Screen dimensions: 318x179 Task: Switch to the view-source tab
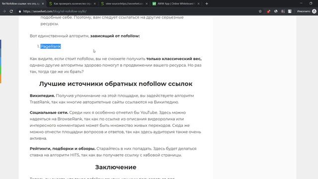click(x=124, y=3)
